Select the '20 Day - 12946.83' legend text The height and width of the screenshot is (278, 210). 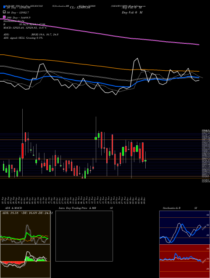click(18, 8)
